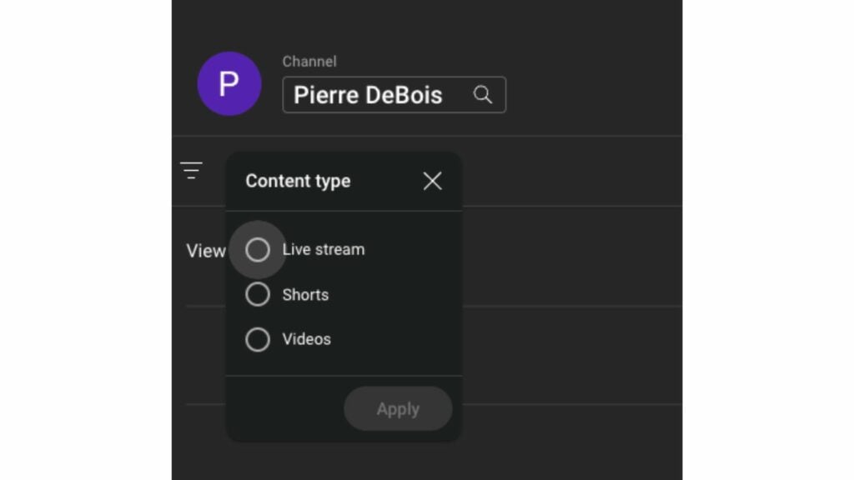854x480 pixels.
Task: Click the Content type dialog header
Action: point(298,181)
